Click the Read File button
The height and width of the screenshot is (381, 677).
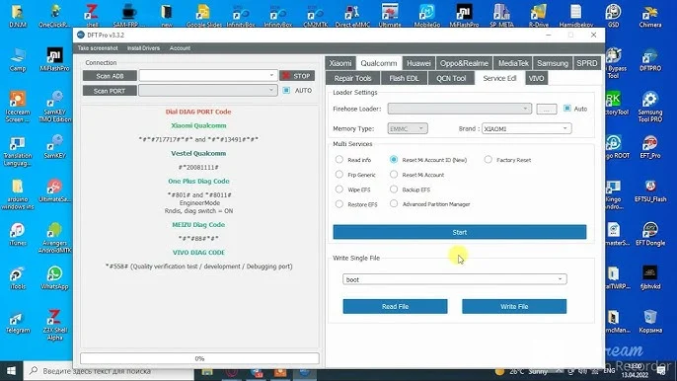pos(395,306)
